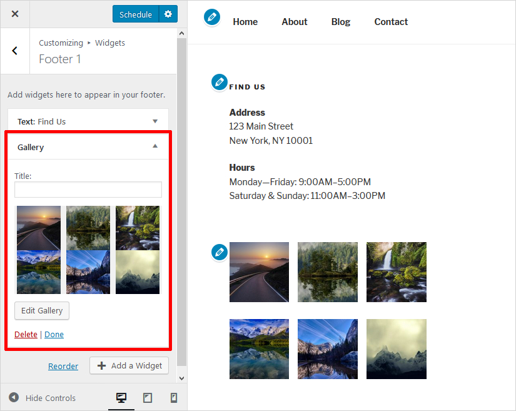Switch to tablet preview mode
Screen dimensions: 516x411
pos(148,398)
